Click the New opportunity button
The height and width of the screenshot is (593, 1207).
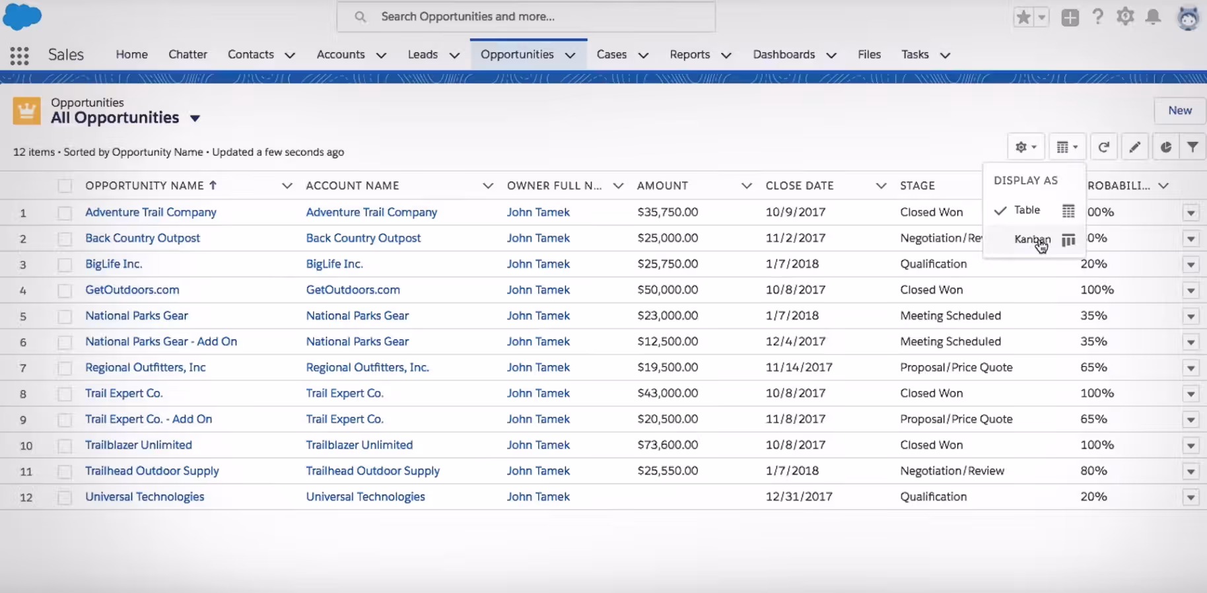point(1179,110)
